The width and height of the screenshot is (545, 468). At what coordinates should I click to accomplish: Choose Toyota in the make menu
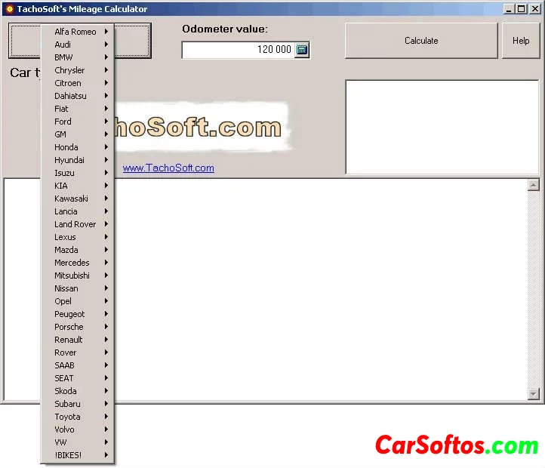67,417
